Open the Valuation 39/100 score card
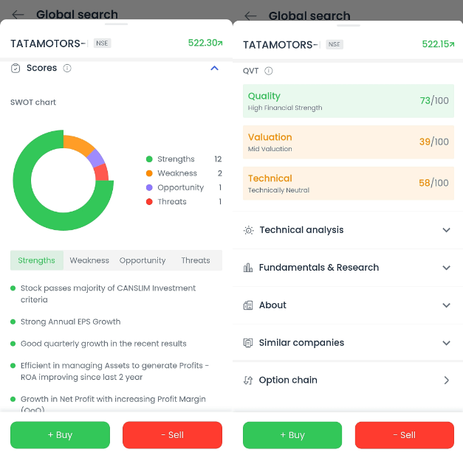 (x=349, y=142)
